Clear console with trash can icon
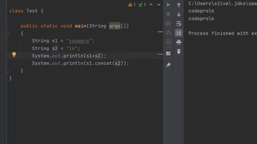This screenshot has width=257, height=144. coord(179,52)
